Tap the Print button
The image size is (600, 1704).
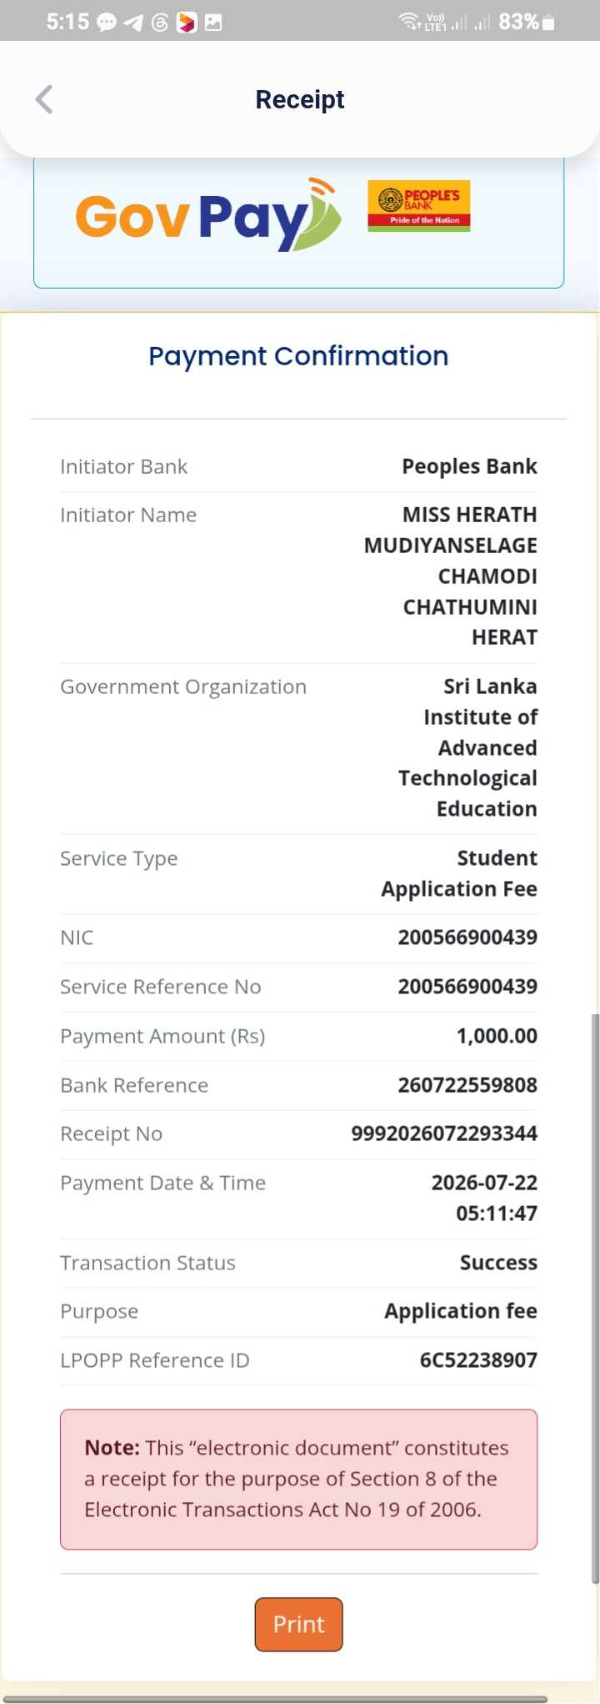[298, 1624]
